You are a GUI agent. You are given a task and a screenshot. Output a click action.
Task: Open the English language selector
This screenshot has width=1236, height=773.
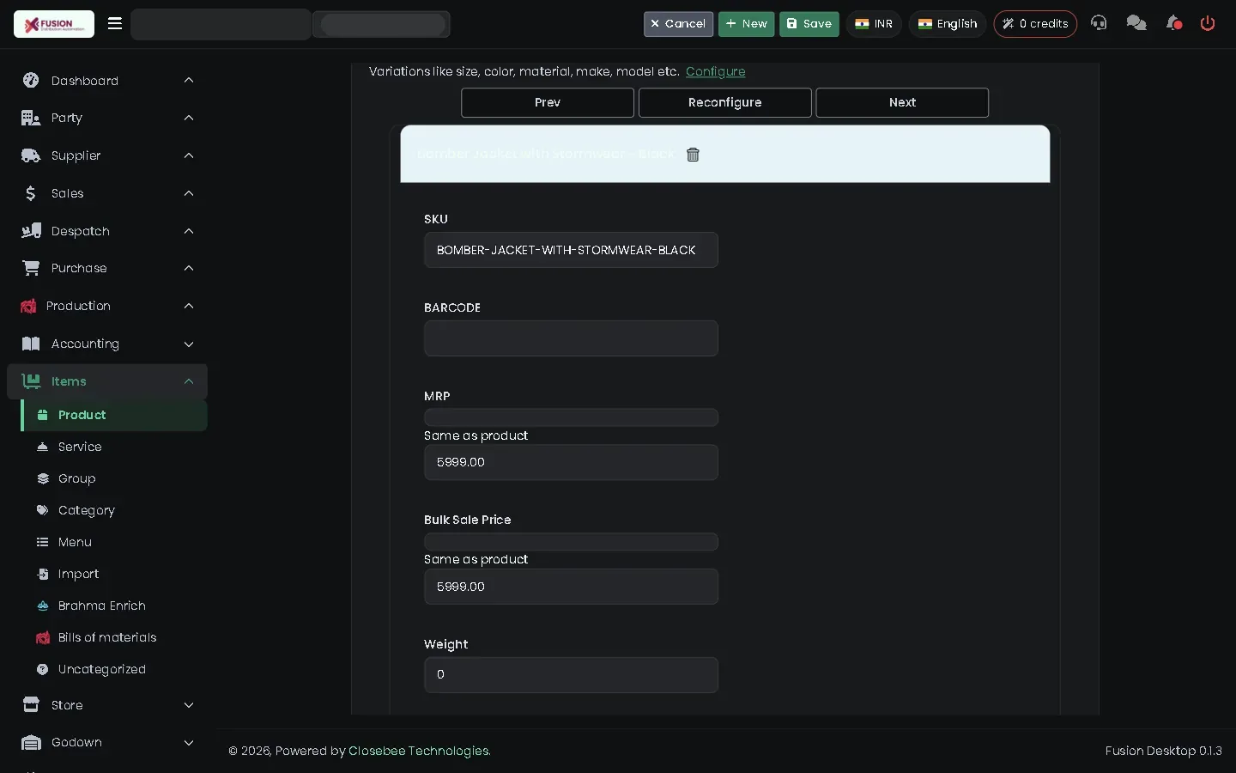click(948, 24)
